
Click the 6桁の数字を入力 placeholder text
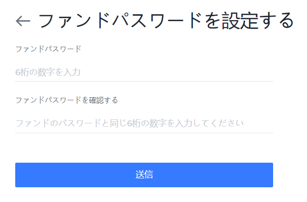coord(48,72)
